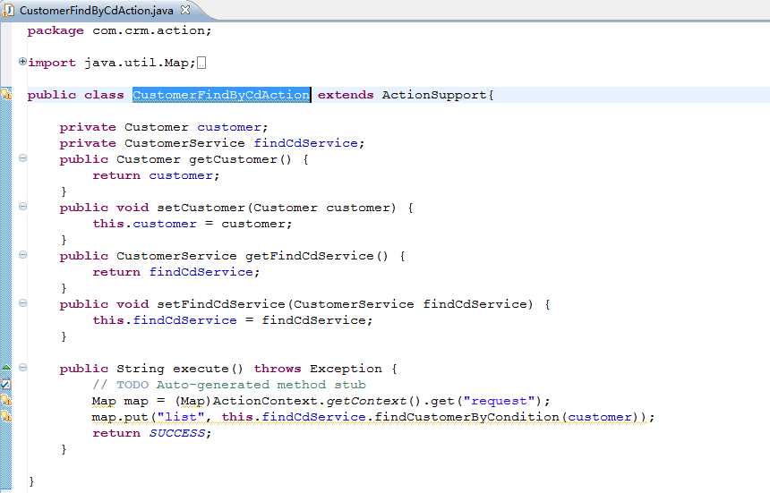Image resolution: width=770 pixels, height=493 pixels.
Task: Click the "list" string literal
Action: pos(181,417)
